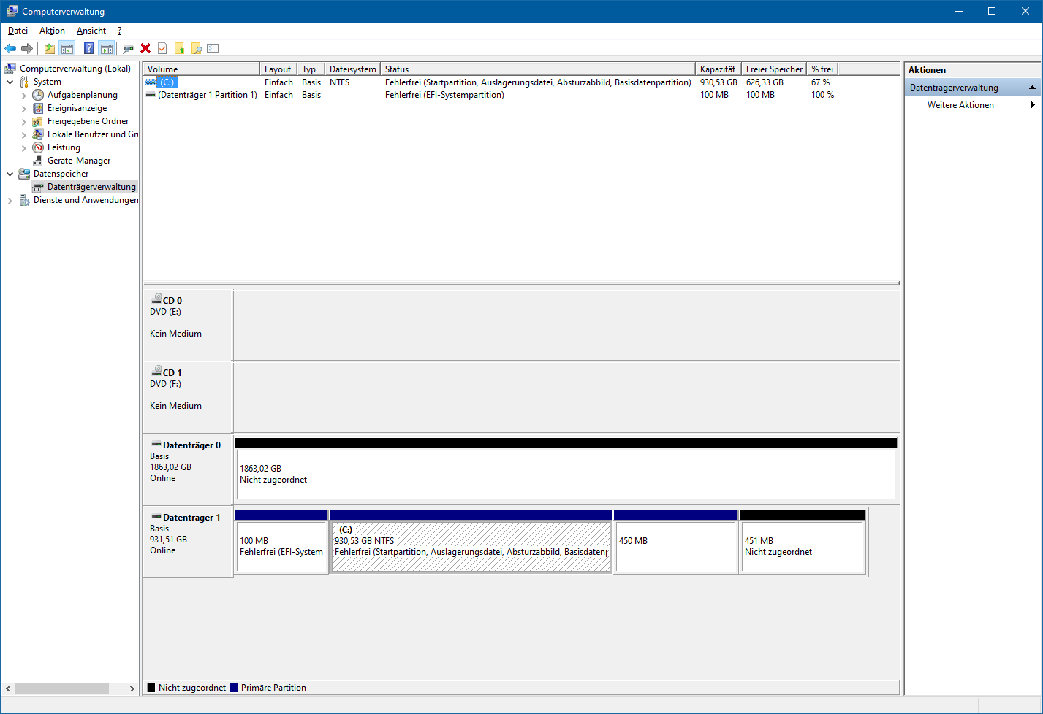Open Help with the blue question mark icon
This screenshot has width=1043, height=714.
pyautogui.click(x=88, y=48)
